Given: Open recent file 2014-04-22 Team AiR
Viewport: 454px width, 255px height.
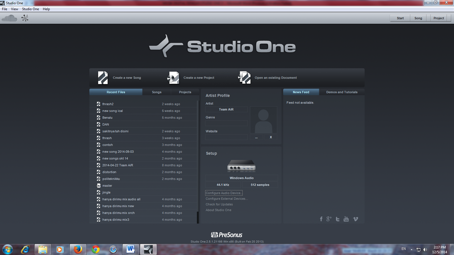Looking at the screenshot, I should pyautogui.click(x=143, y=165).
